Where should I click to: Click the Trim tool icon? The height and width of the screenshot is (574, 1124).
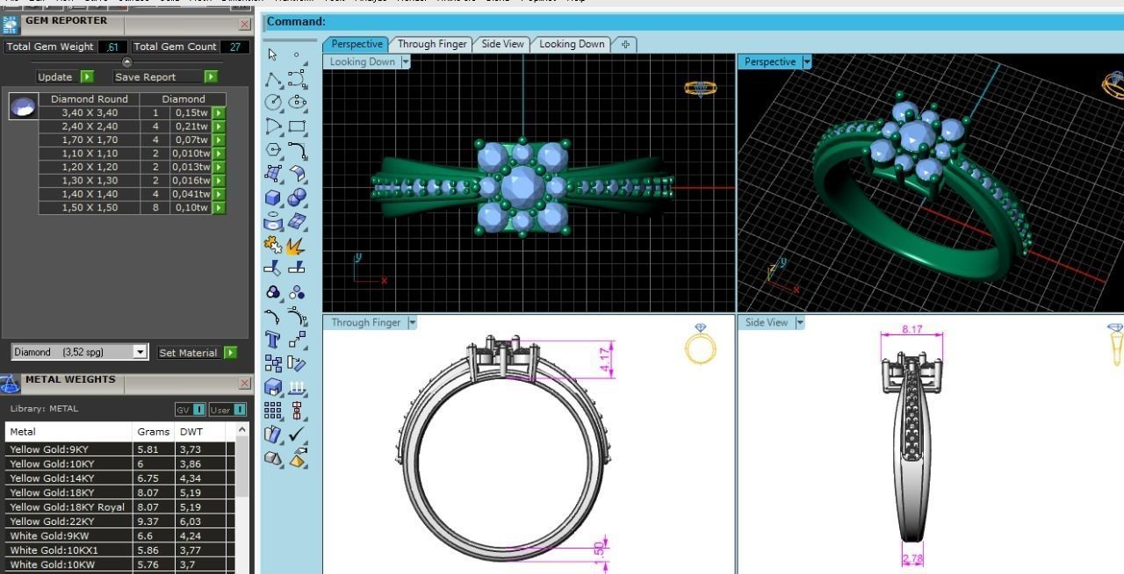pos(273,269)
